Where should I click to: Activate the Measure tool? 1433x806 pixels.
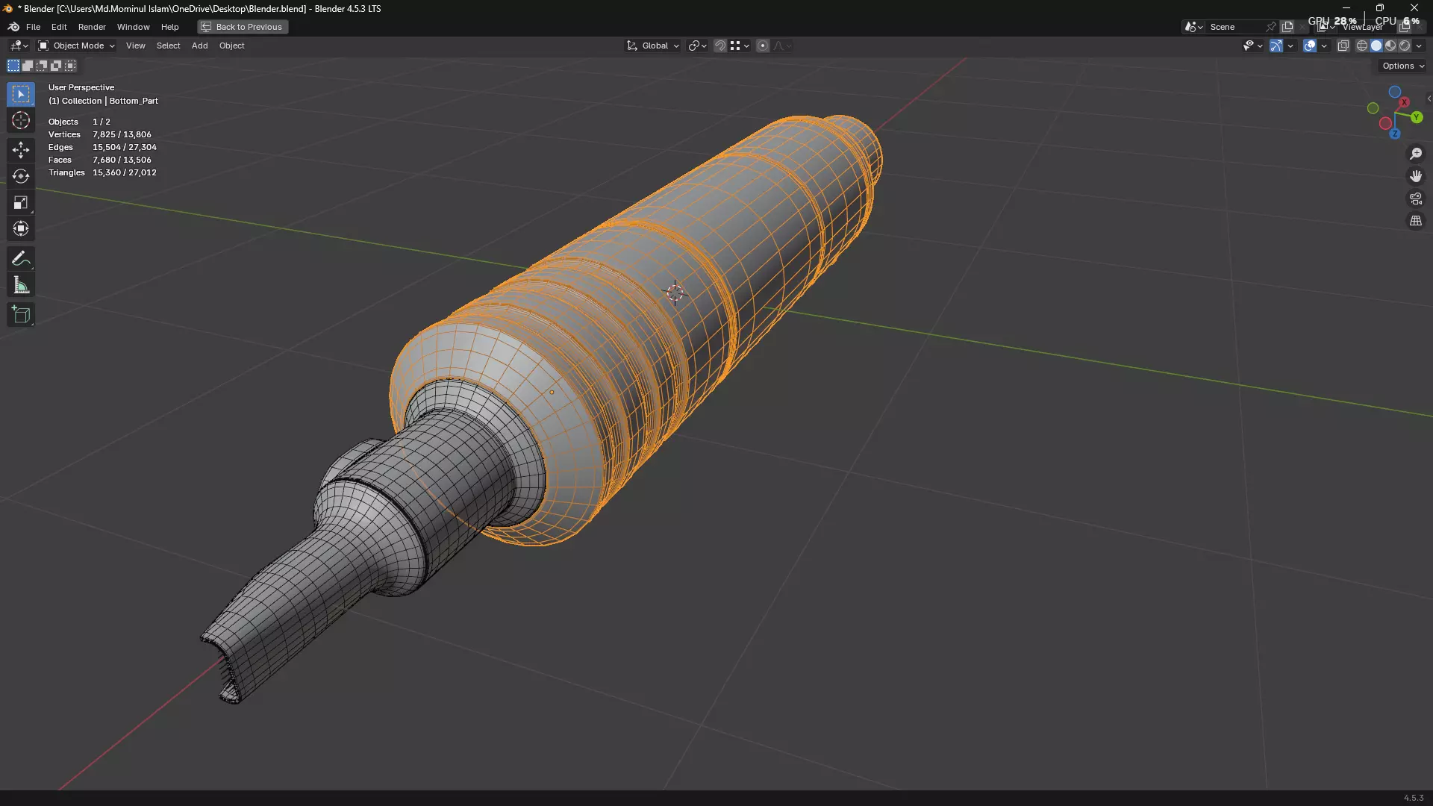[x=21, y=285]
